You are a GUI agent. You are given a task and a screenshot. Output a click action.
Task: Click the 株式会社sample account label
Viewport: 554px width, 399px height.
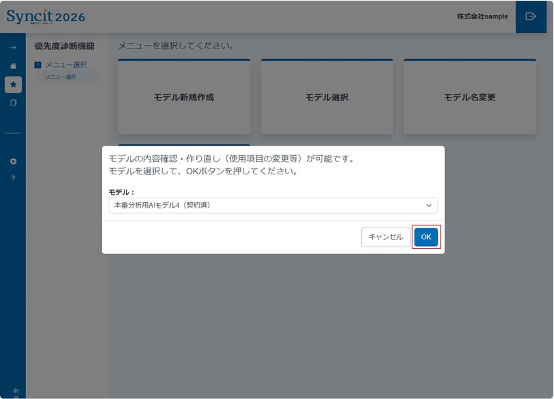coord(482,16)
